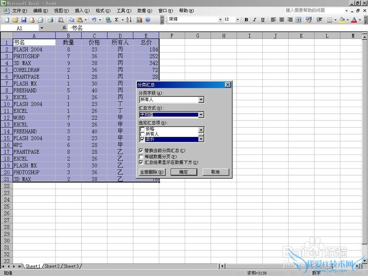
Task: Switch to the Sheet2 tab
Action: click(x=52, y=266)
